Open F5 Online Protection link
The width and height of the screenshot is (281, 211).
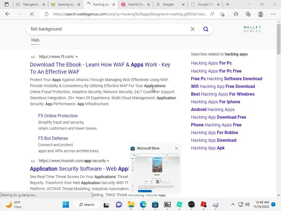point(58,116)
